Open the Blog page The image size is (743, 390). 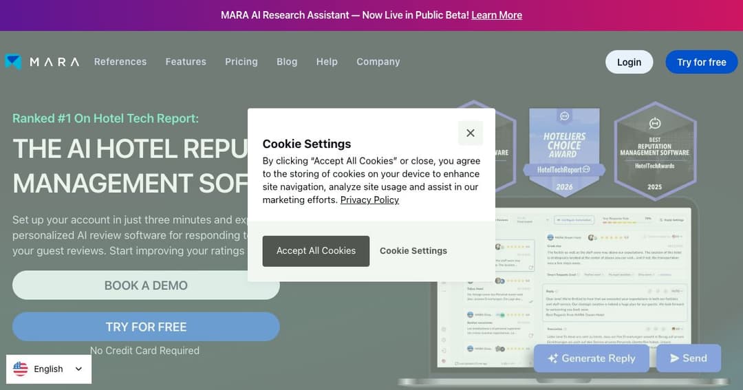[287, 62]
